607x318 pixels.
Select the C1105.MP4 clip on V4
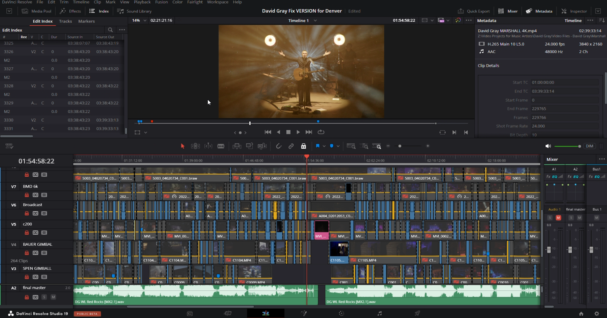click(383, 252)
